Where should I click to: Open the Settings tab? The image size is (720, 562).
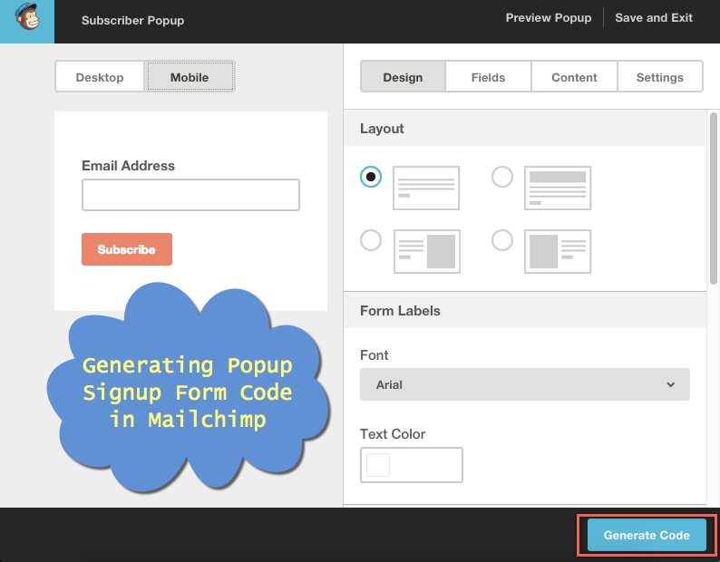click(x=660, y=77)
